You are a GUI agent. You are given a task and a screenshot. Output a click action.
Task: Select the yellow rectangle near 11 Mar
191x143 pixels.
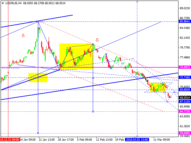[x=158, y=87]
